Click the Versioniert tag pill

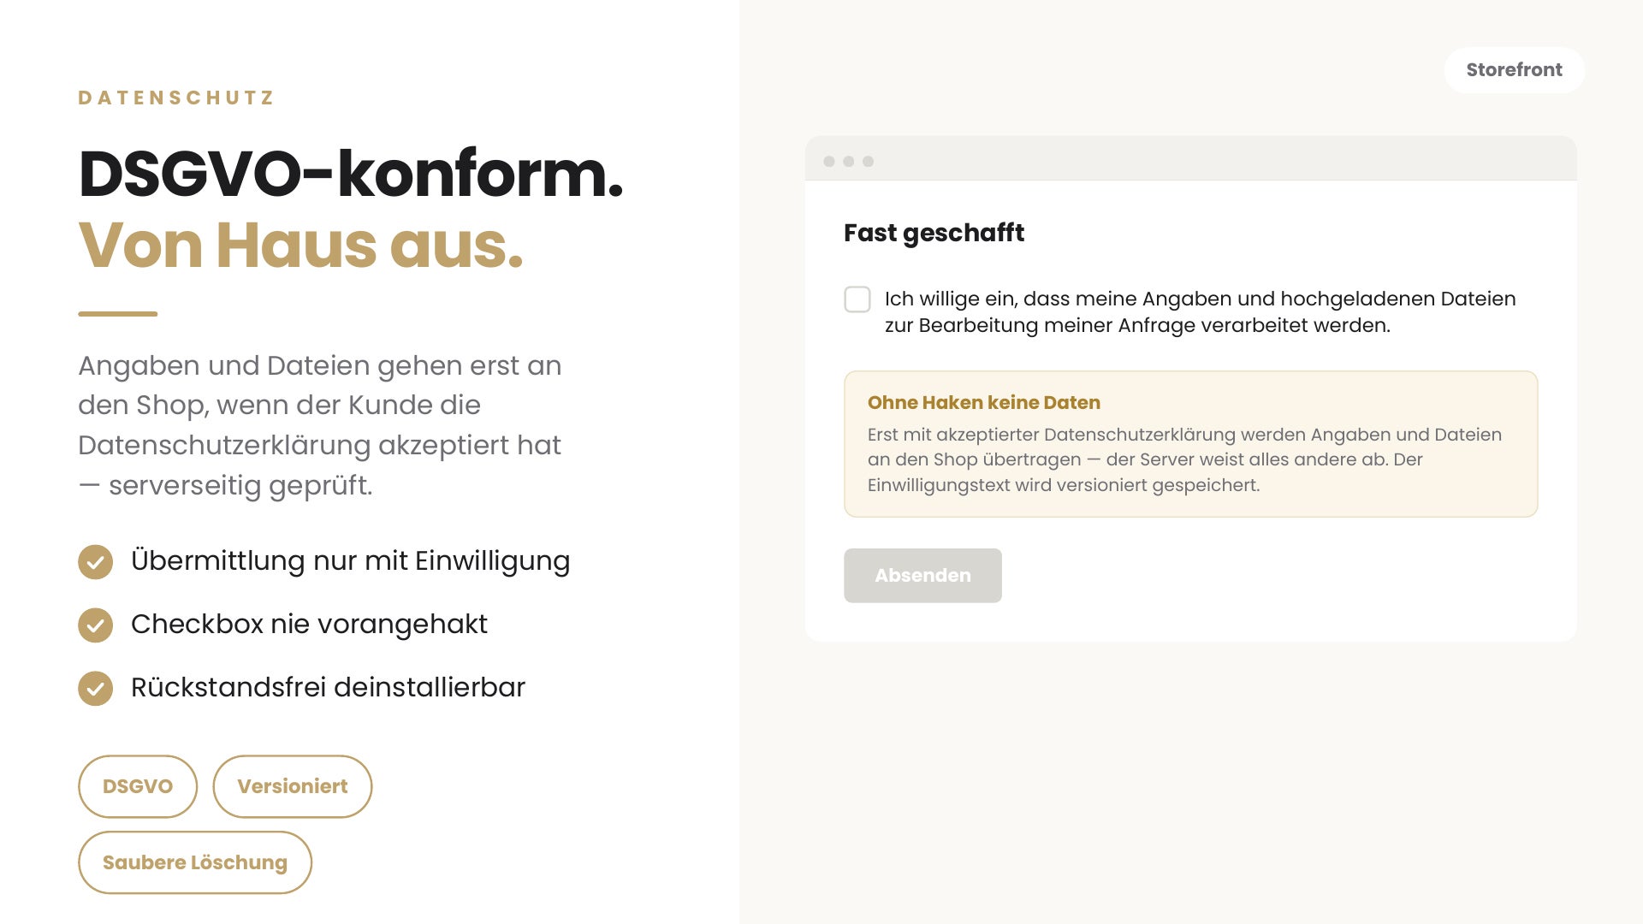pos(293,786)
